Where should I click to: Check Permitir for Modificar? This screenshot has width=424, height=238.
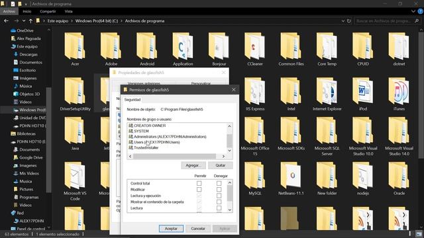pyautogui.click(x=199, y=190)
